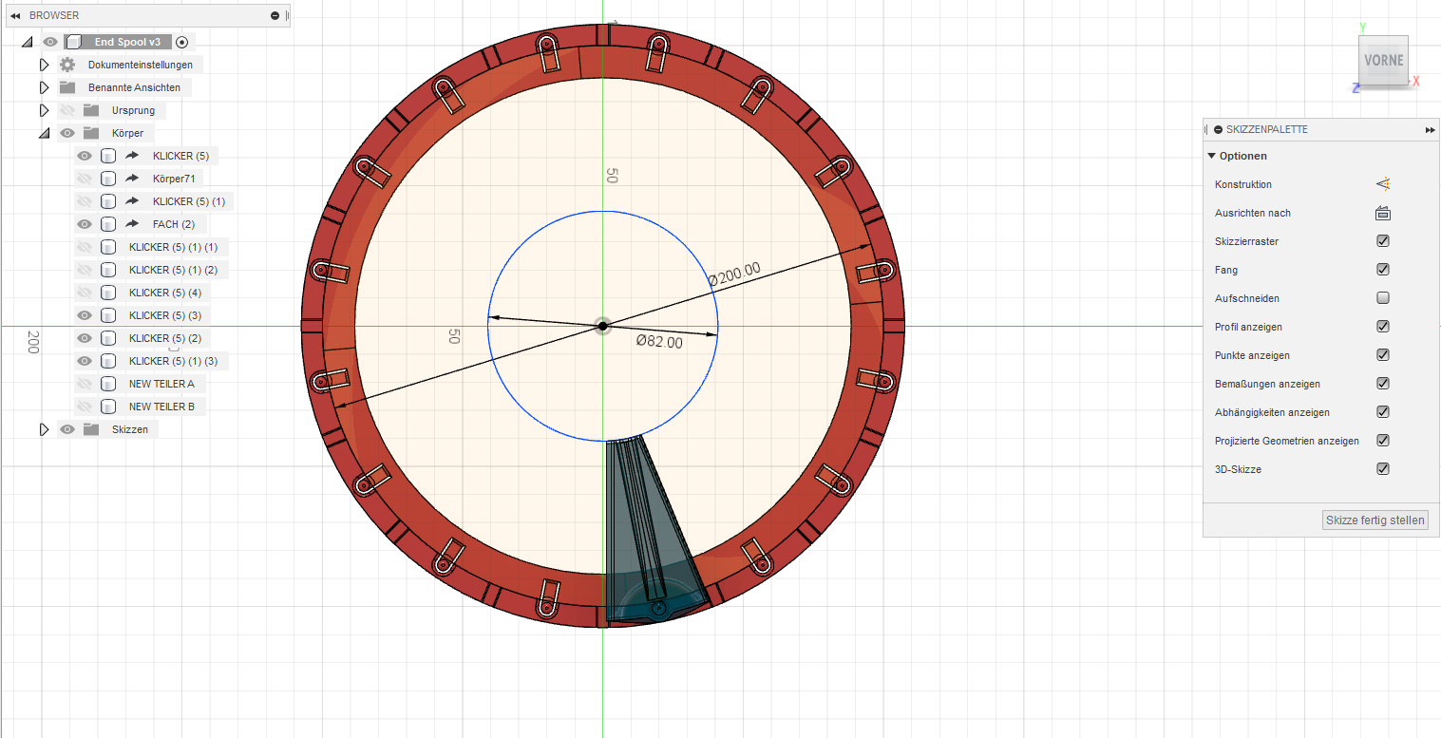Click the SKIZZENPALETTE panel title
The image size is (1441, 738).
point(1267,129)
